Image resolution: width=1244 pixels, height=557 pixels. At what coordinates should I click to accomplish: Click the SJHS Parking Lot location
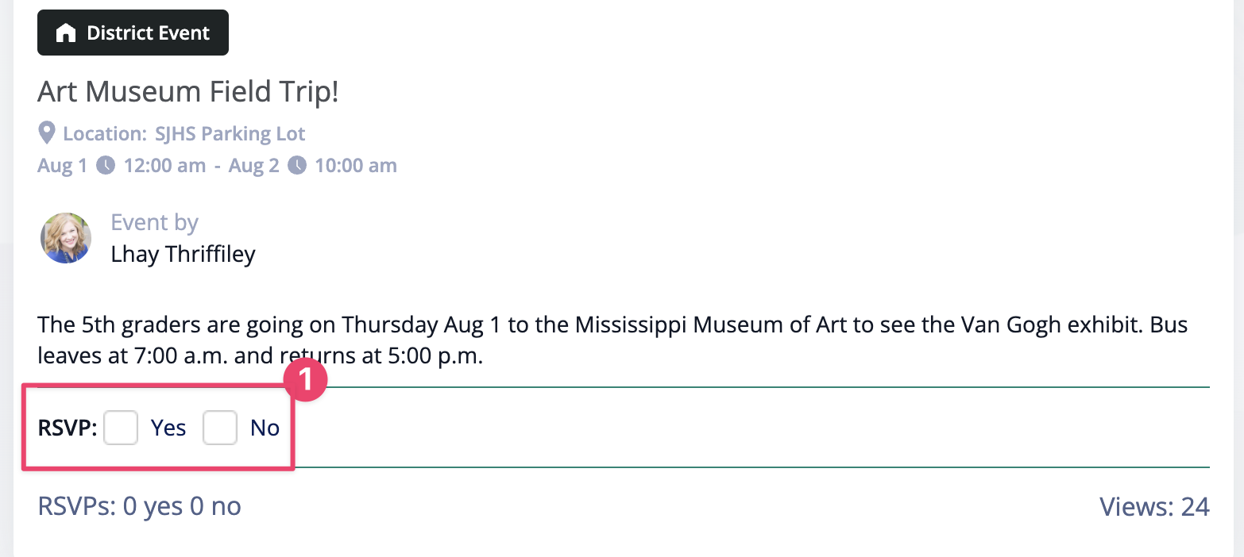[x=230, y=134]
